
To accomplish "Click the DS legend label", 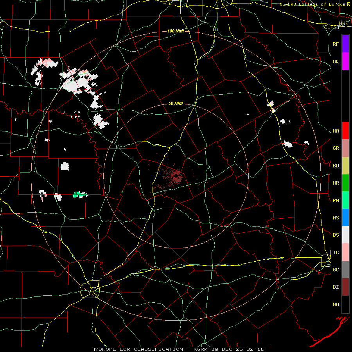I will tap(336, 235).
